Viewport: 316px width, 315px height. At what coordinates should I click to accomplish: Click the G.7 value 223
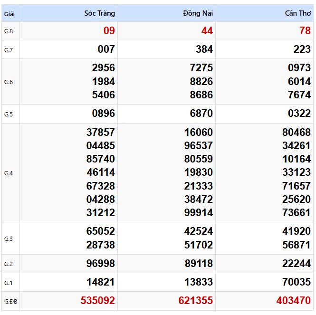[302, 49]
